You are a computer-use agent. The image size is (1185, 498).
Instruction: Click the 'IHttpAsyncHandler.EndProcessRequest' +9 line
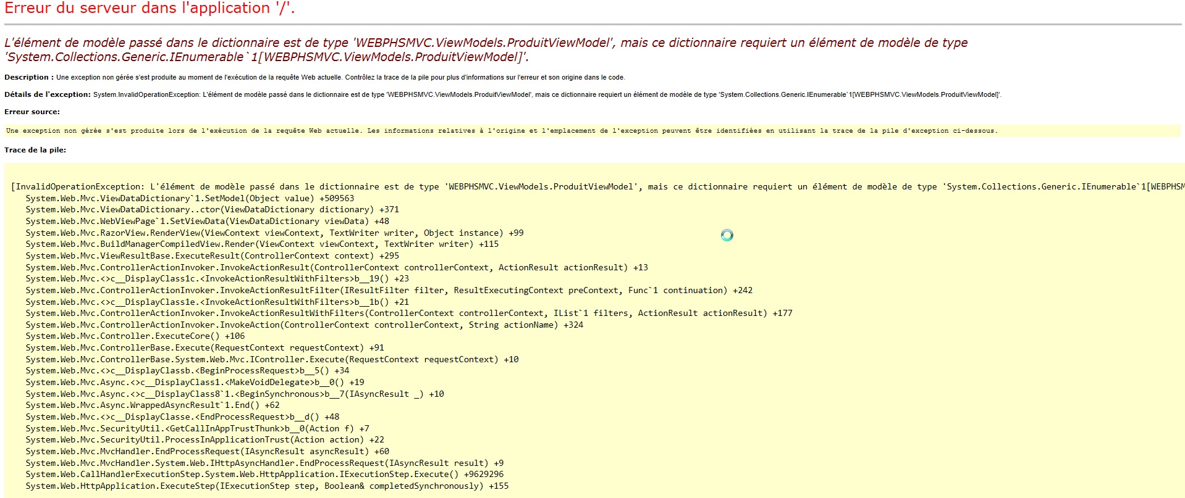264,463
